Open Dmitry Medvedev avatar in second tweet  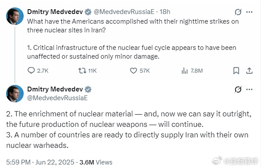[x=15, y=94]
